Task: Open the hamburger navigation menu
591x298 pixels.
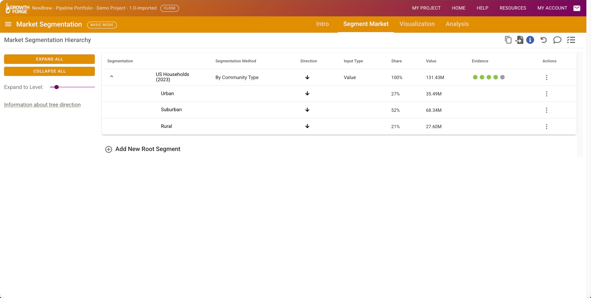Action: pyautogui.click(x=8, y=24)
